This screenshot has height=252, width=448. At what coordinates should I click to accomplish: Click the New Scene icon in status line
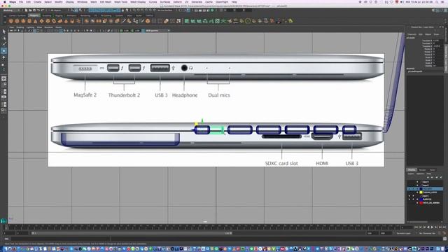26,10
